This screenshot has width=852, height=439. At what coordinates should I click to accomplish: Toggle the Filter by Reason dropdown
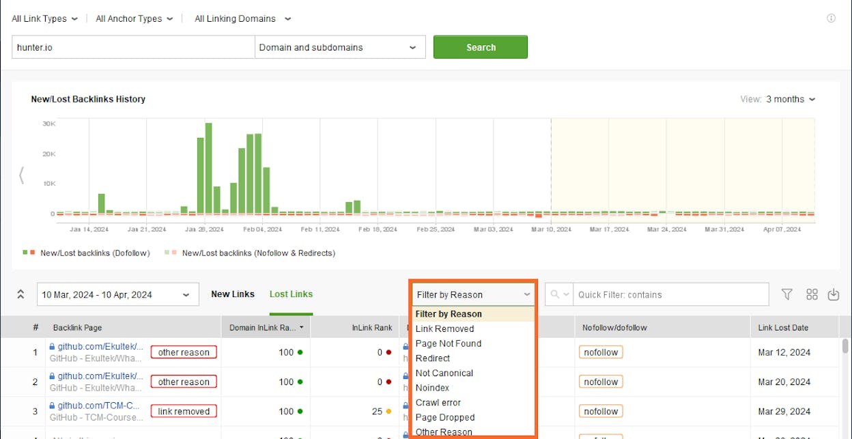[473, 295]
